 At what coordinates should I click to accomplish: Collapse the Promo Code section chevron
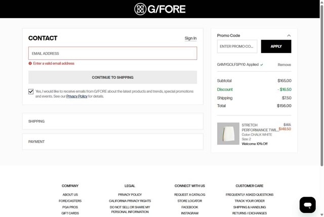[x=289, y=35]
